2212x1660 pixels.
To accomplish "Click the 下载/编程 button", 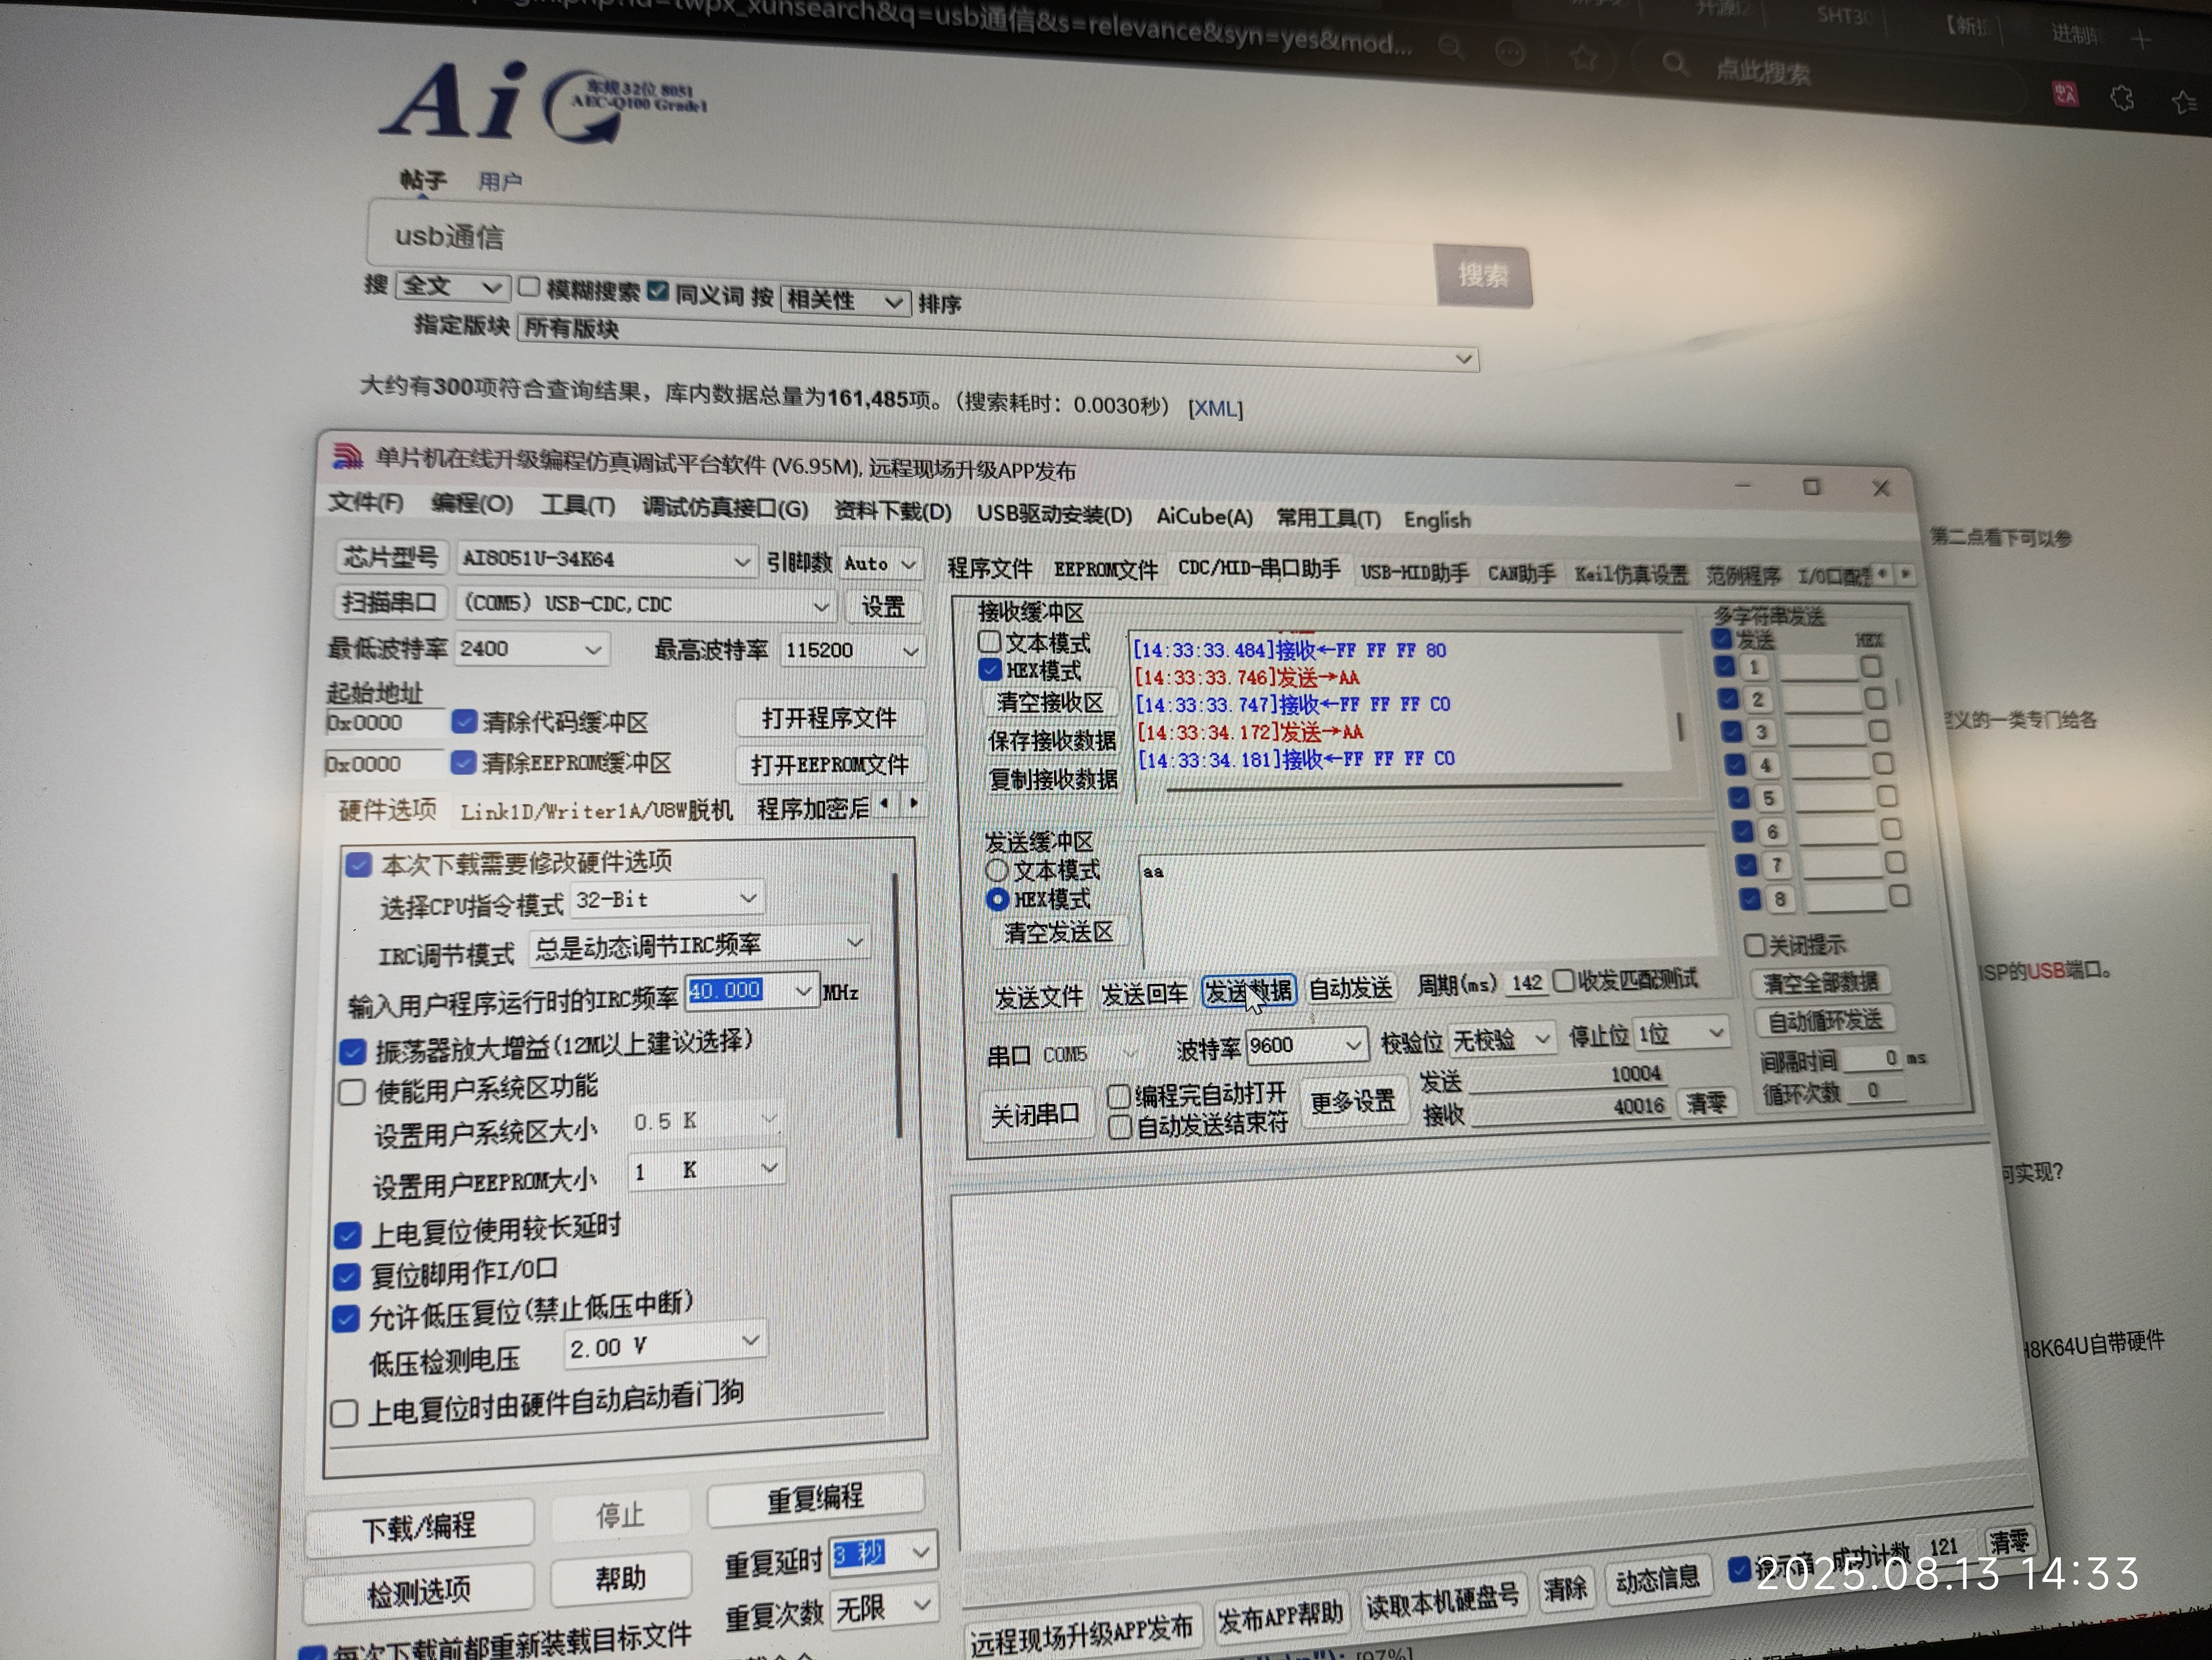I will [x=419, y=1527].
